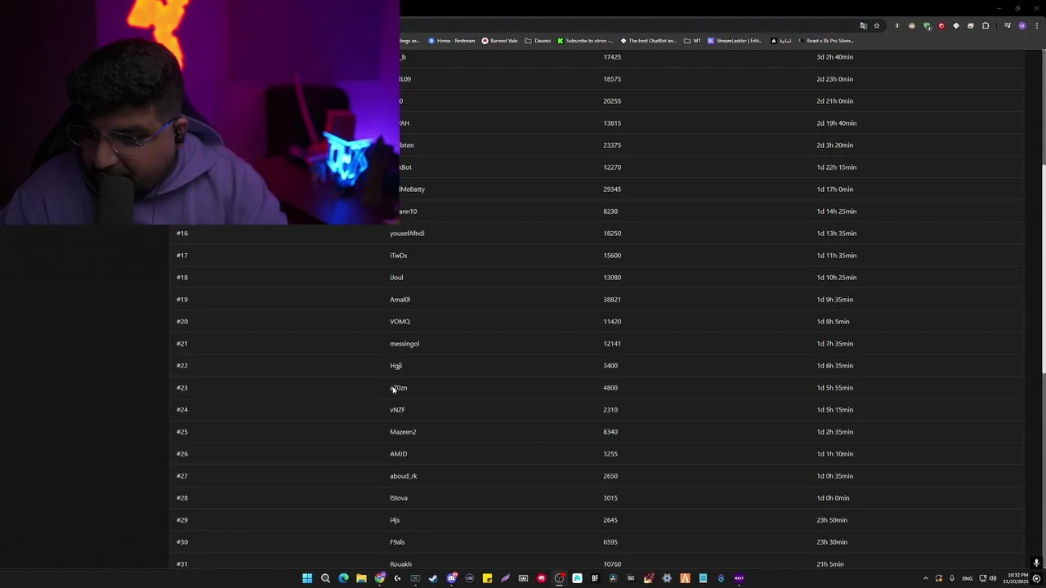The width and height of the screenshot is (1046, 588).
Task: Open Sticky Notes yellow taskbar icon
Action: pyautogui.click(x=487, y=578)
